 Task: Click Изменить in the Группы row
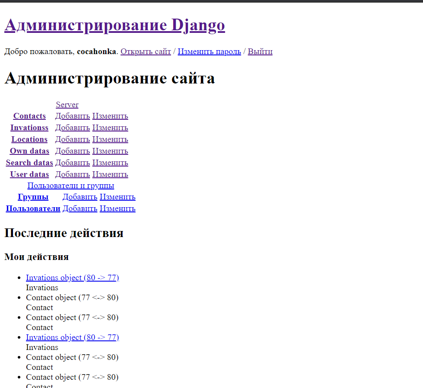118,197
